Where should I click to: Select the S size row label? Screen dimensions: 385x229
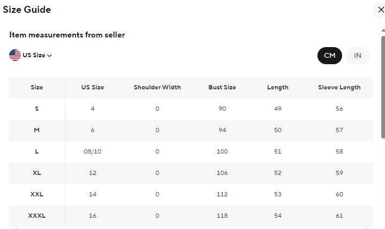click(37, 109)
